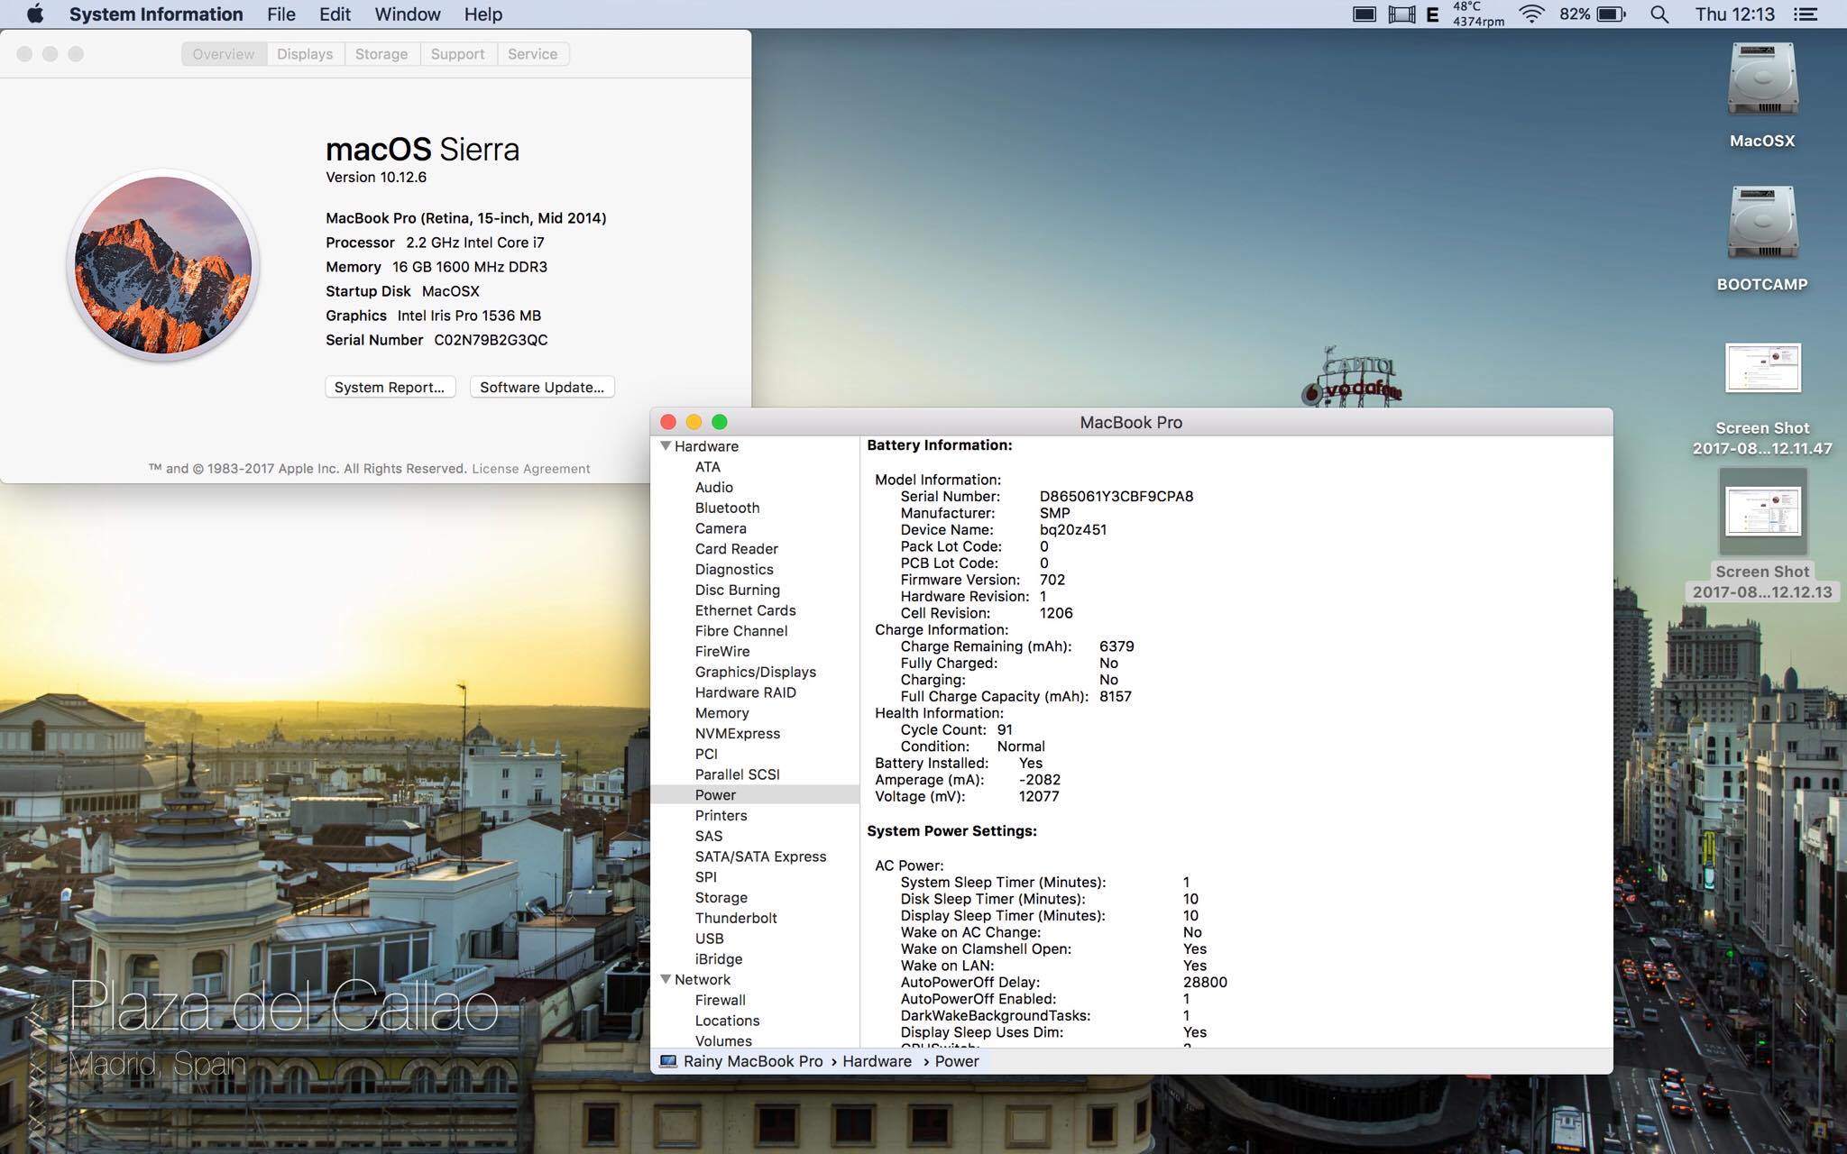The height and width of the screenshot is (1154, 1847).
Task: Open the File menu
Action: coord(281,14)
